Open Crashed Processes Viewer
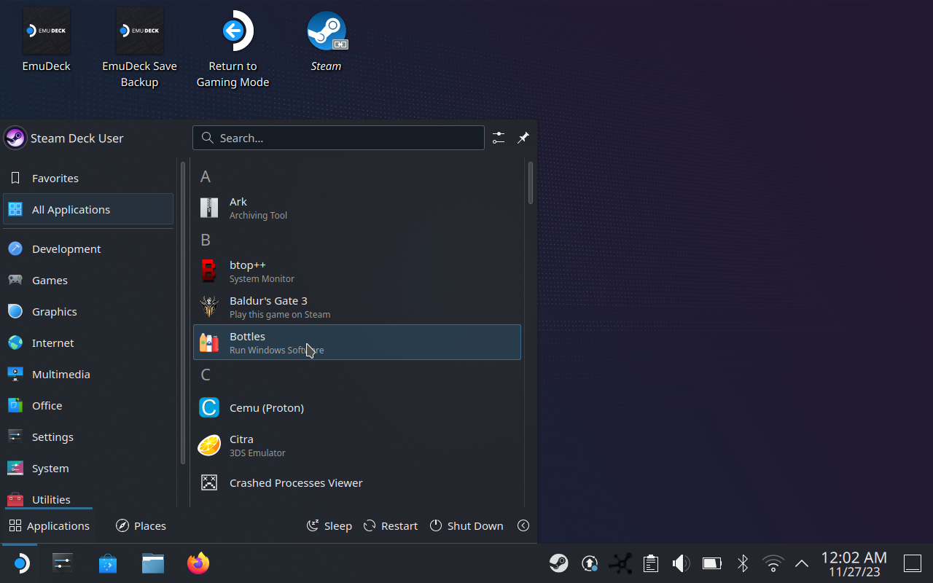Viewport: 933px width, 583px height. pos(357,482)
